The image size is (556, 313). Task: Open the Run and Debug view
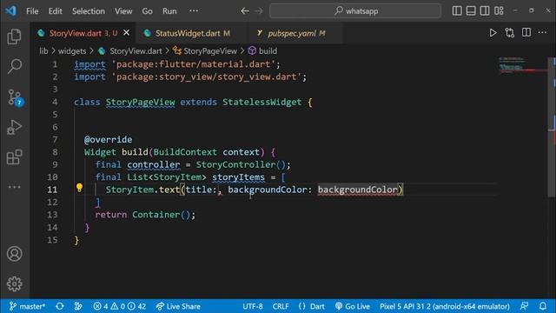tap(14, 127)
